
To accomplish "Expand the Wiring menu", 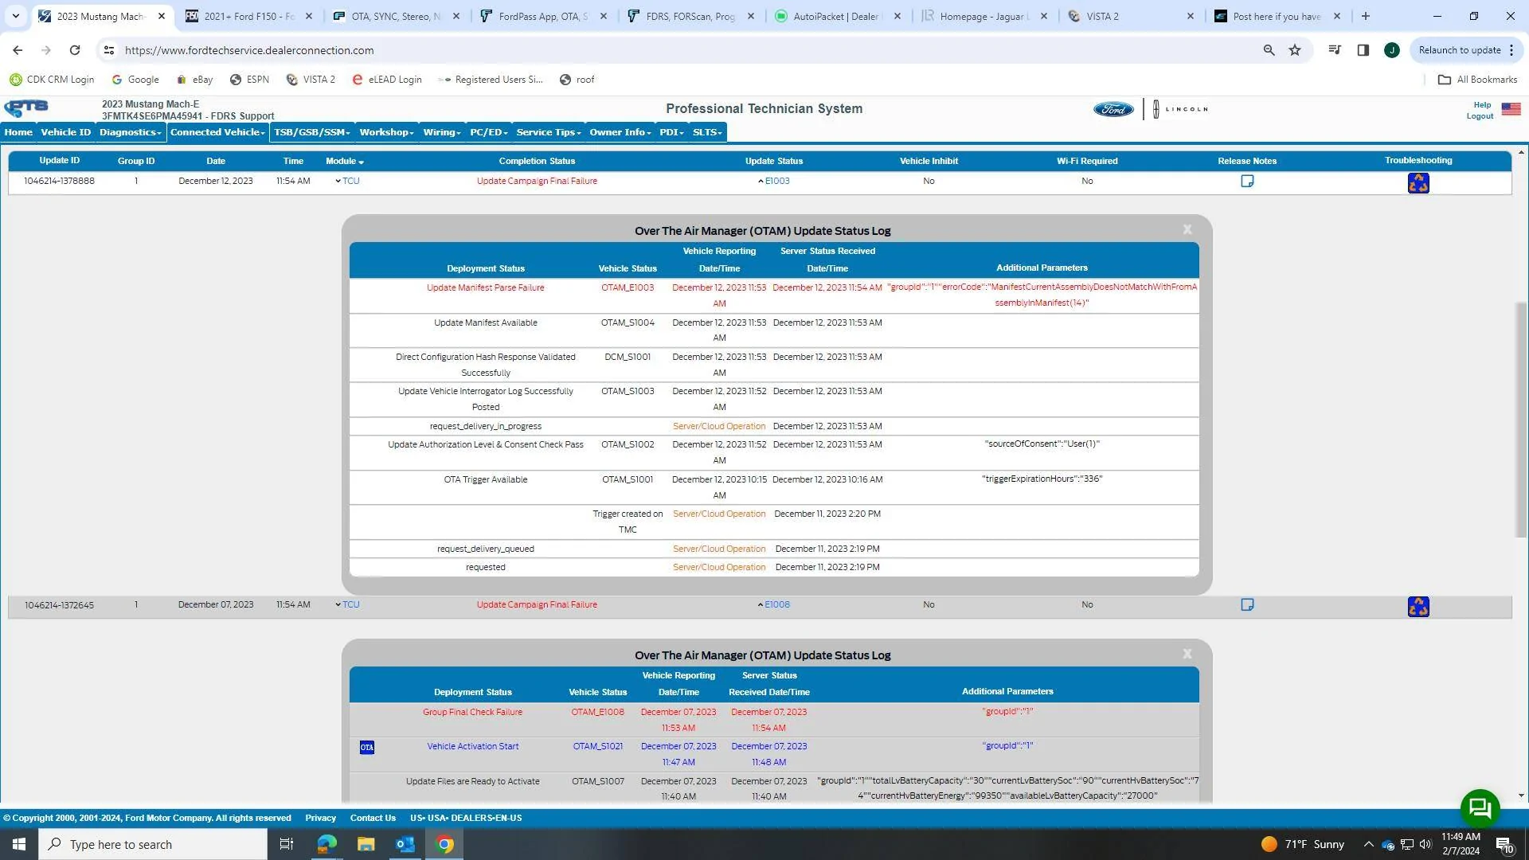I will 442,132.
